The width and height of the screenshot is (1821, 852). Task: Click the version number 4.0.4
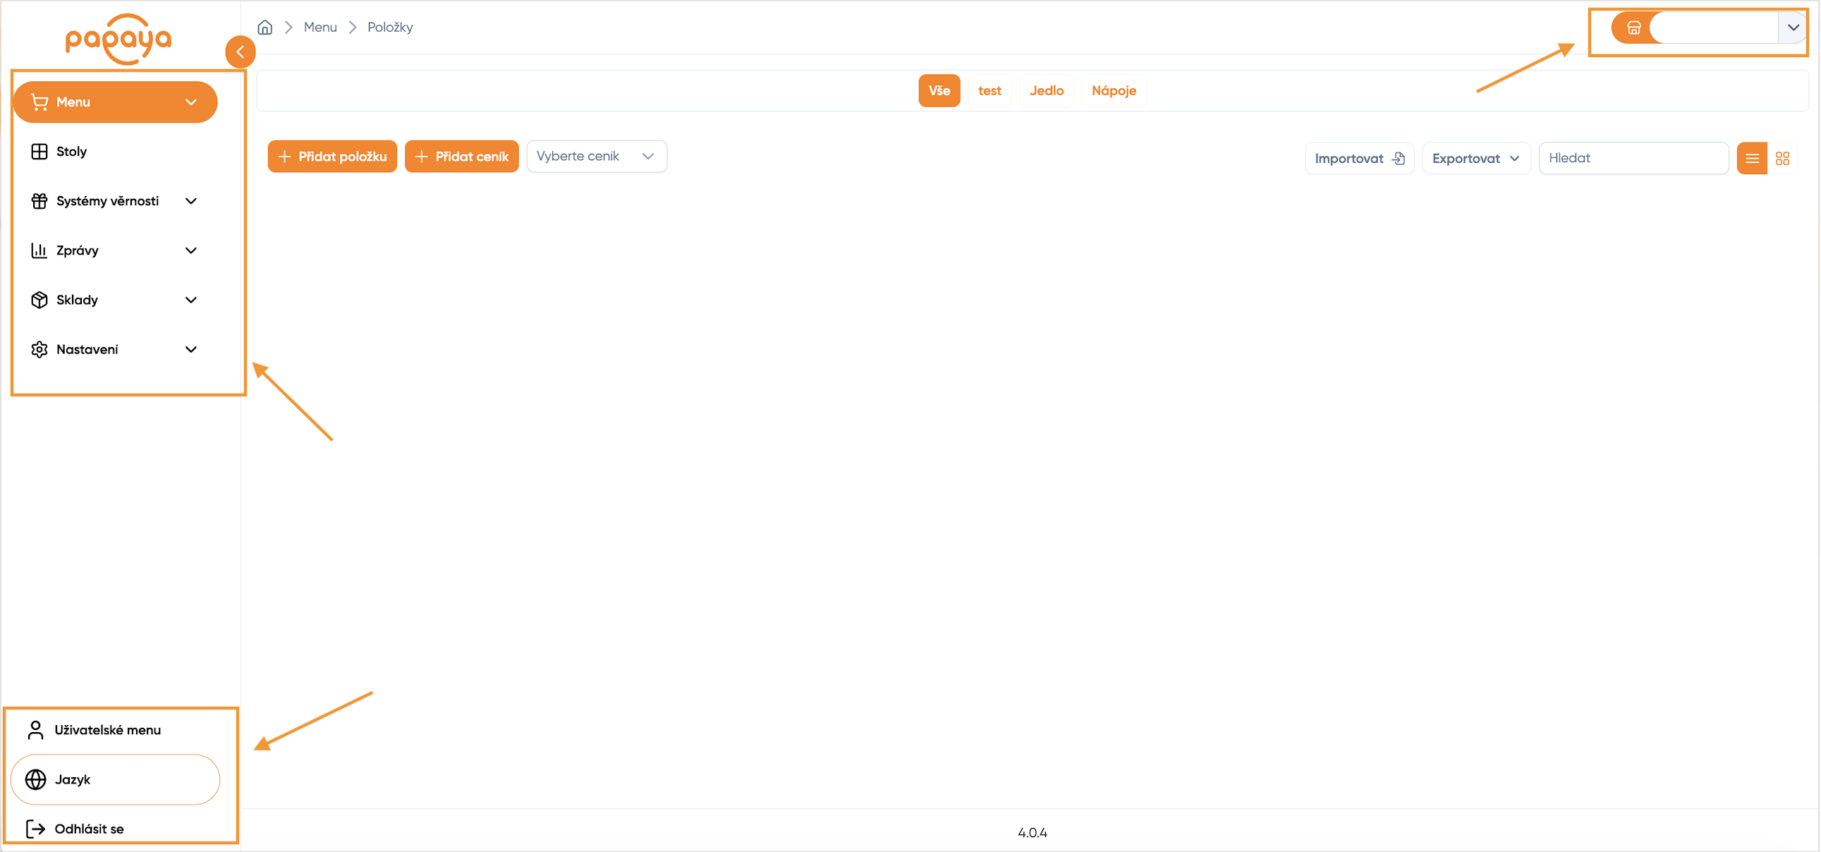pos(1032,833)
